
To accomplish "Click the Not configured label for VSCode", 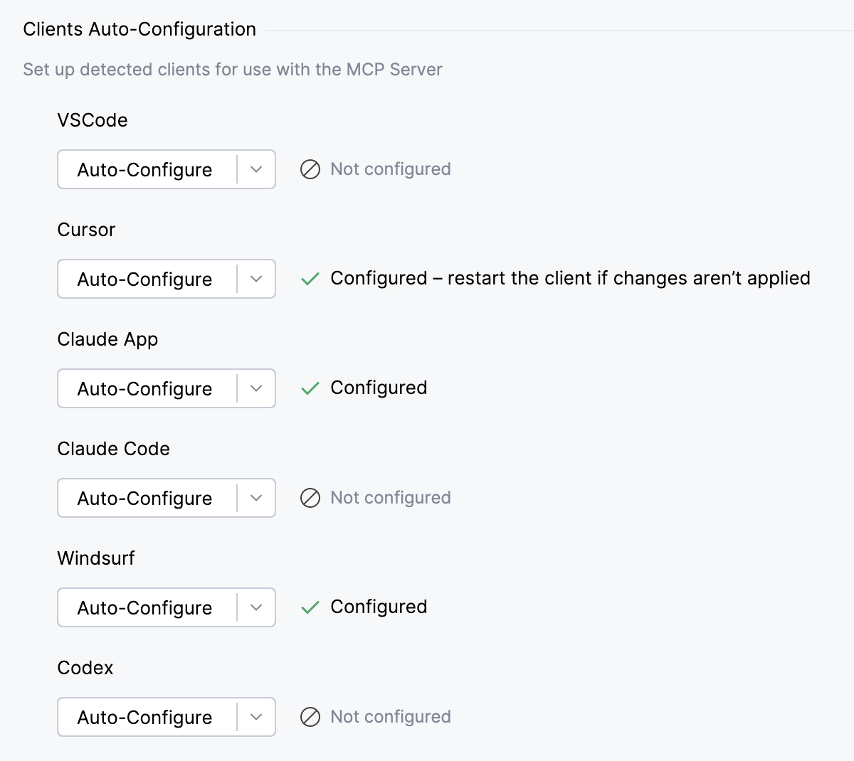I will pyautogui.click(x=390, y=169).
